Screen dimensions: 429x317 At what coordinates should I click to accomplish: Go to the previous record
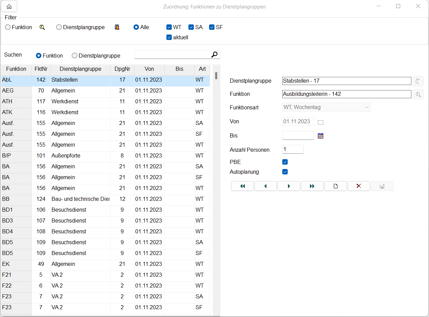tap(266, 186)
